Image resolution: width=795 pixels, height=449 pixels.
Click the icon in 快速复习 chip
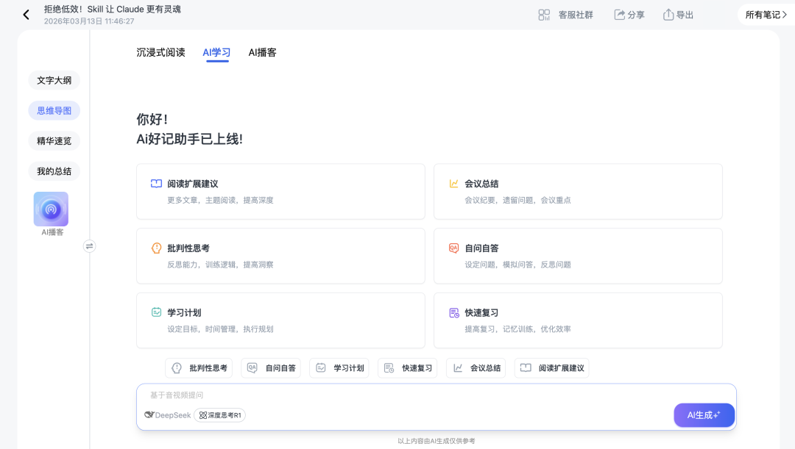click(389, 368)
